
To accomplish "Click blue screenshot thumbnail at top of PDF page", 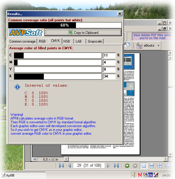I will point(129,62).
